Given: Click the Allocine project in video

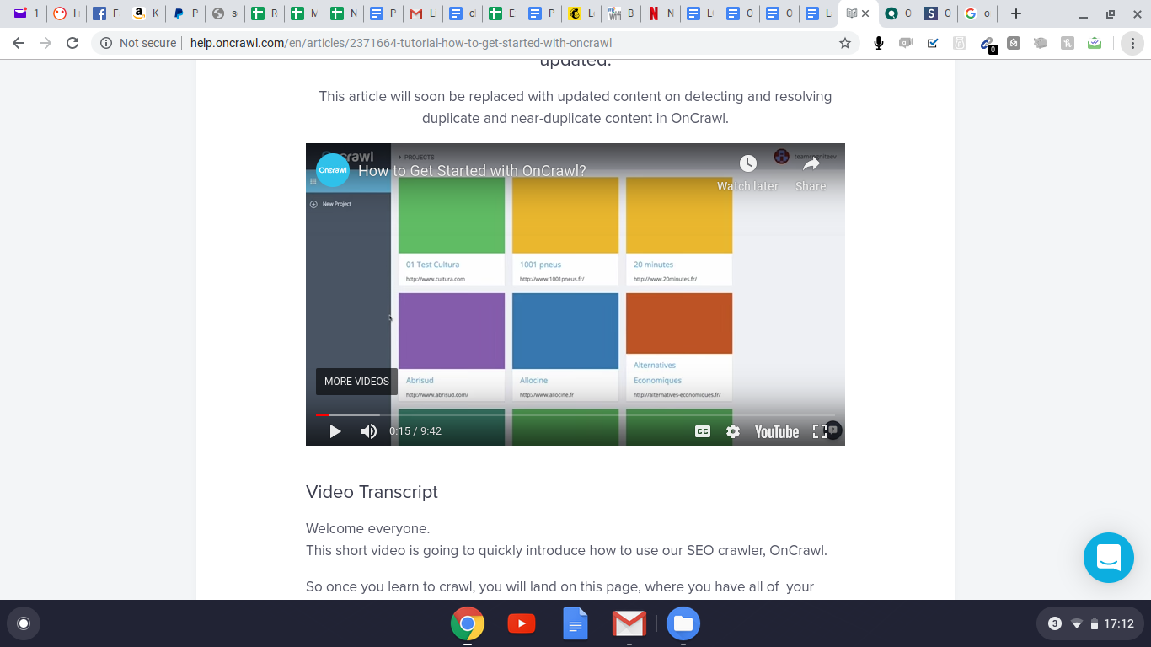Looking at the screenshot, I should click(565, 347).
